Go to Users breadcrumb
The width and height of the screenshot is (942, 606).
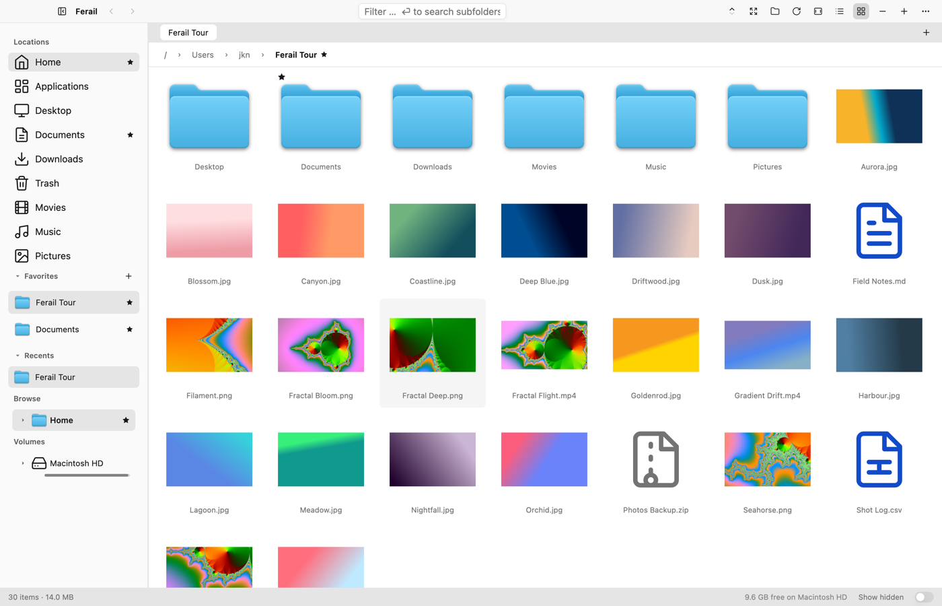pyautogui.click(x=203, y=55)
